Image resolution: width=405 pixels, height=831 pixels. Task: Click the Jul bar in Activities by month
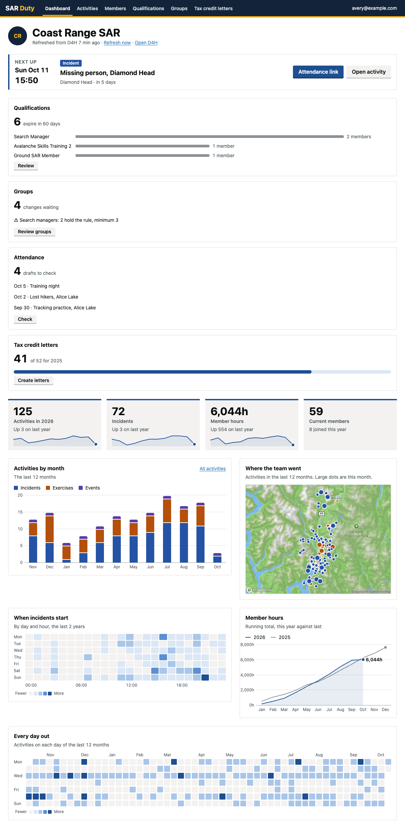pos(167,529)
